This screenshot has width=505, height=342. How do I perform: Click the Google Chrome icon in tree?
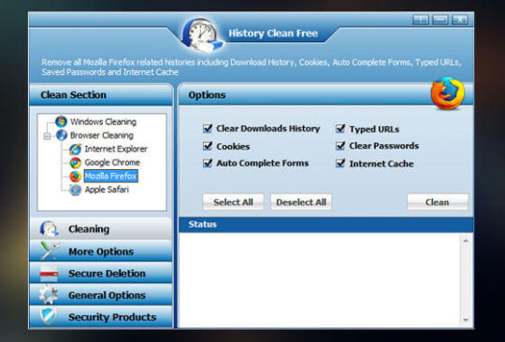[76, 163]
